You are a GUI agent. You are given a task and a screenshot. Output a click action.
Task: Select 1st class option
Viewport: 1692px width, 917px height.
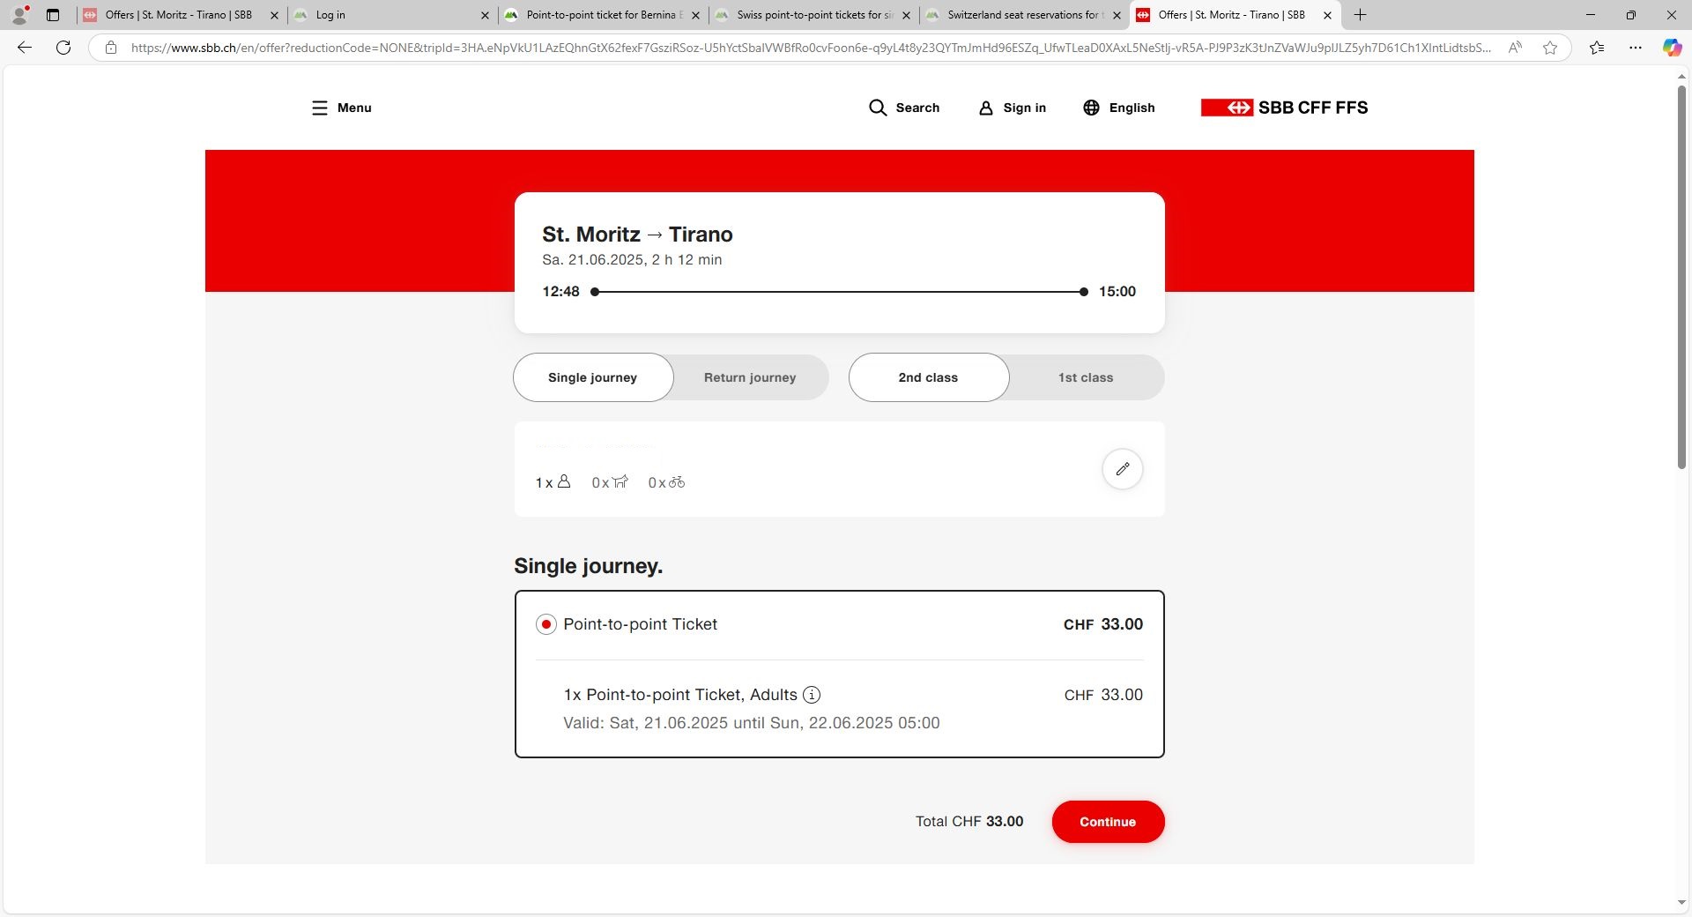[x=1085, y=377]
